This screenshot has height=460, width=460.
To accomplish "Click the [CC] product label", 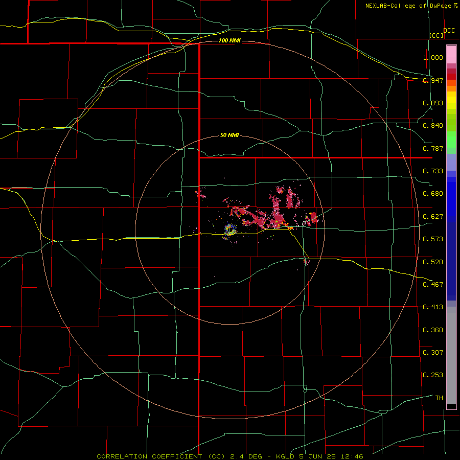I will point(436,35).
